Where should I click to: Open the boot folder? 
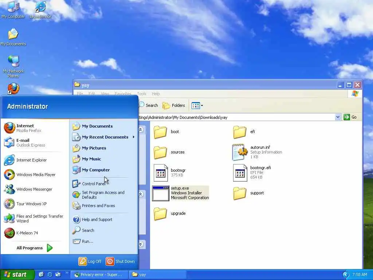166,132
